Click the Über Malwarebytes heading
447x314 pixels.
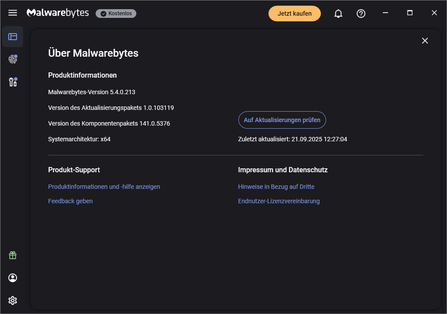coord(93,53)
